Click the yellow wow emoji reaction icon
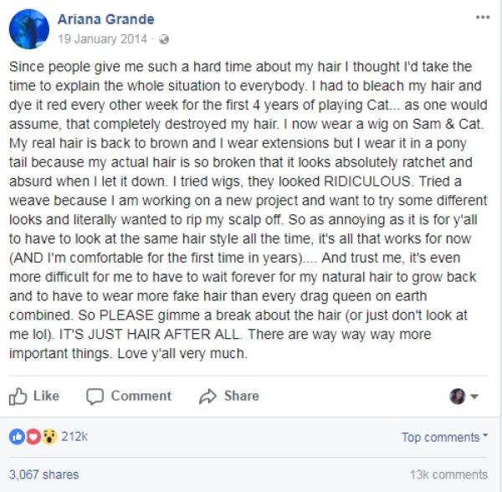The image size is (502, 492). [x=49, y=437]
